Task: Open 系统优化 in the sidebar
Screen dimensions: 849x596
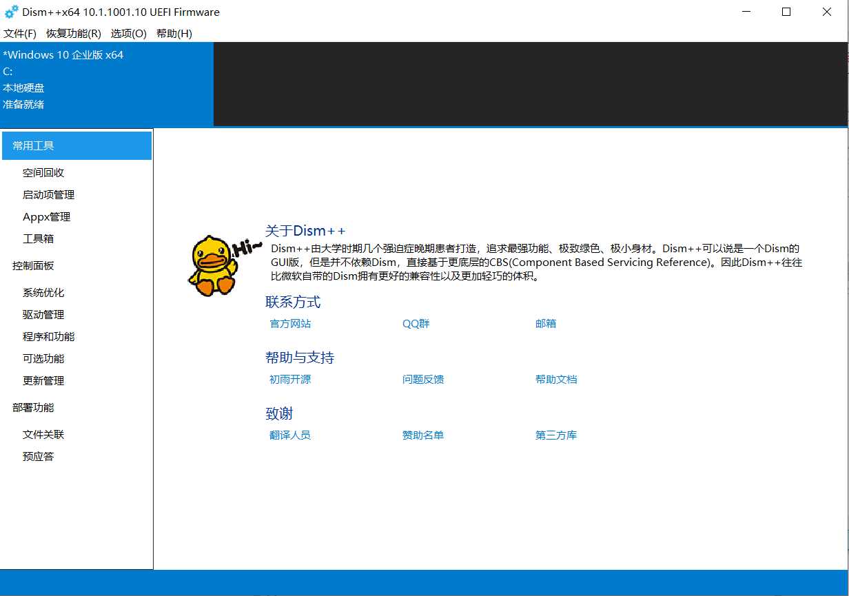Action: (43, 293)
